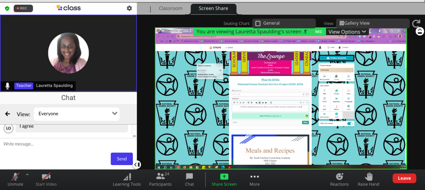This screenshot has height=190, width=425.
Task: Click the Add a Picture area
Action: (x=270, y=116)
